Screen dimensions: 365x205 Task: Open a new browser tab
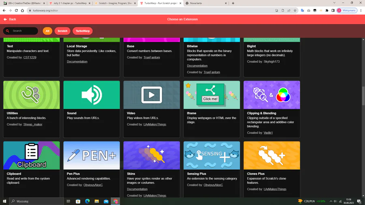pyautogui.click(x=233, y=3)
